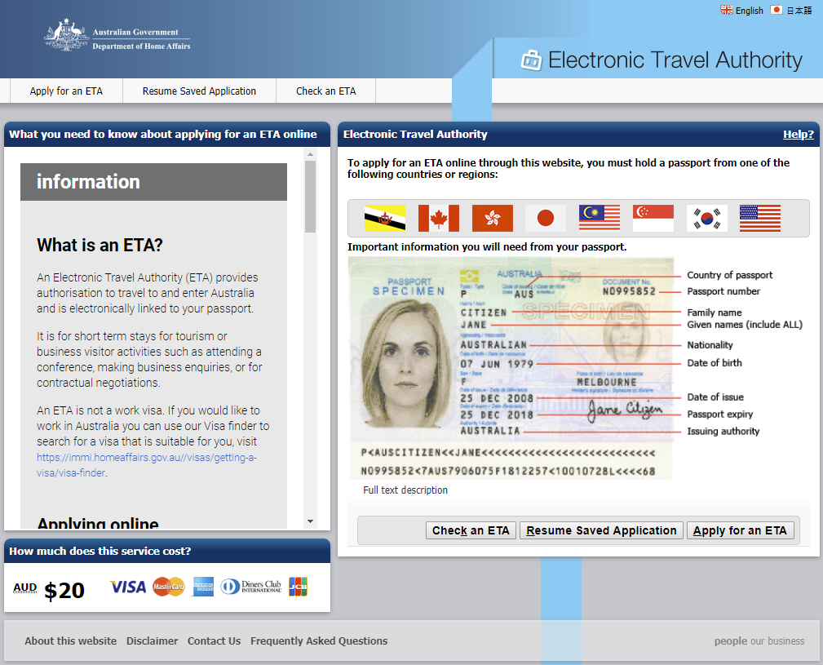The image size is (823, 665).
Task: Click the 'Department of Home Affairs' text
Action: [141, 47]
